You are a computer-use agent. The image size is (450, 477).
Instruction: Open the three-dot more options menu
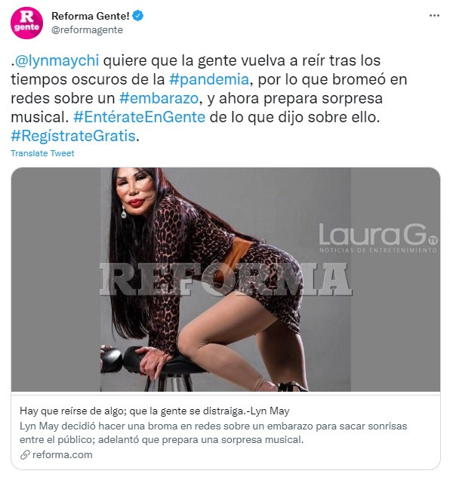434,16
